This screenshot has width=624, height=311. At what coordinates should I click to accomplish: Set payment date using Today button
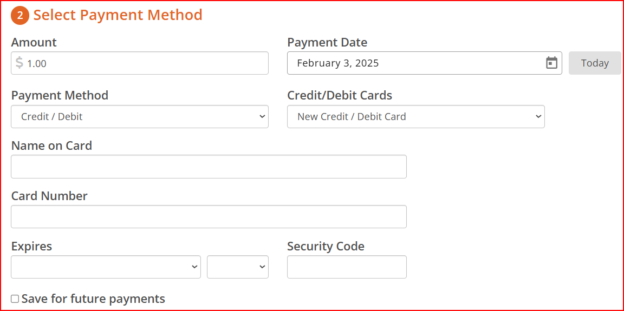click(x=595, y=63)
